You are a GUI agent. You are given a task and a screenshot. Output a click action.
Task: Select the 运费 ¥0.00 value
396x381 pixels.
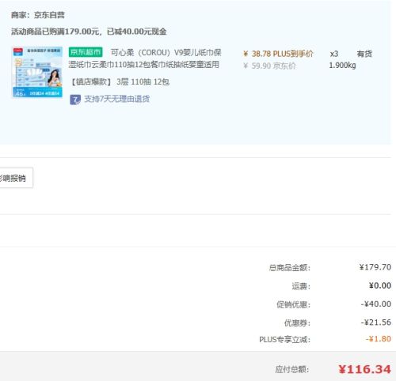click(x=380, y=285)
